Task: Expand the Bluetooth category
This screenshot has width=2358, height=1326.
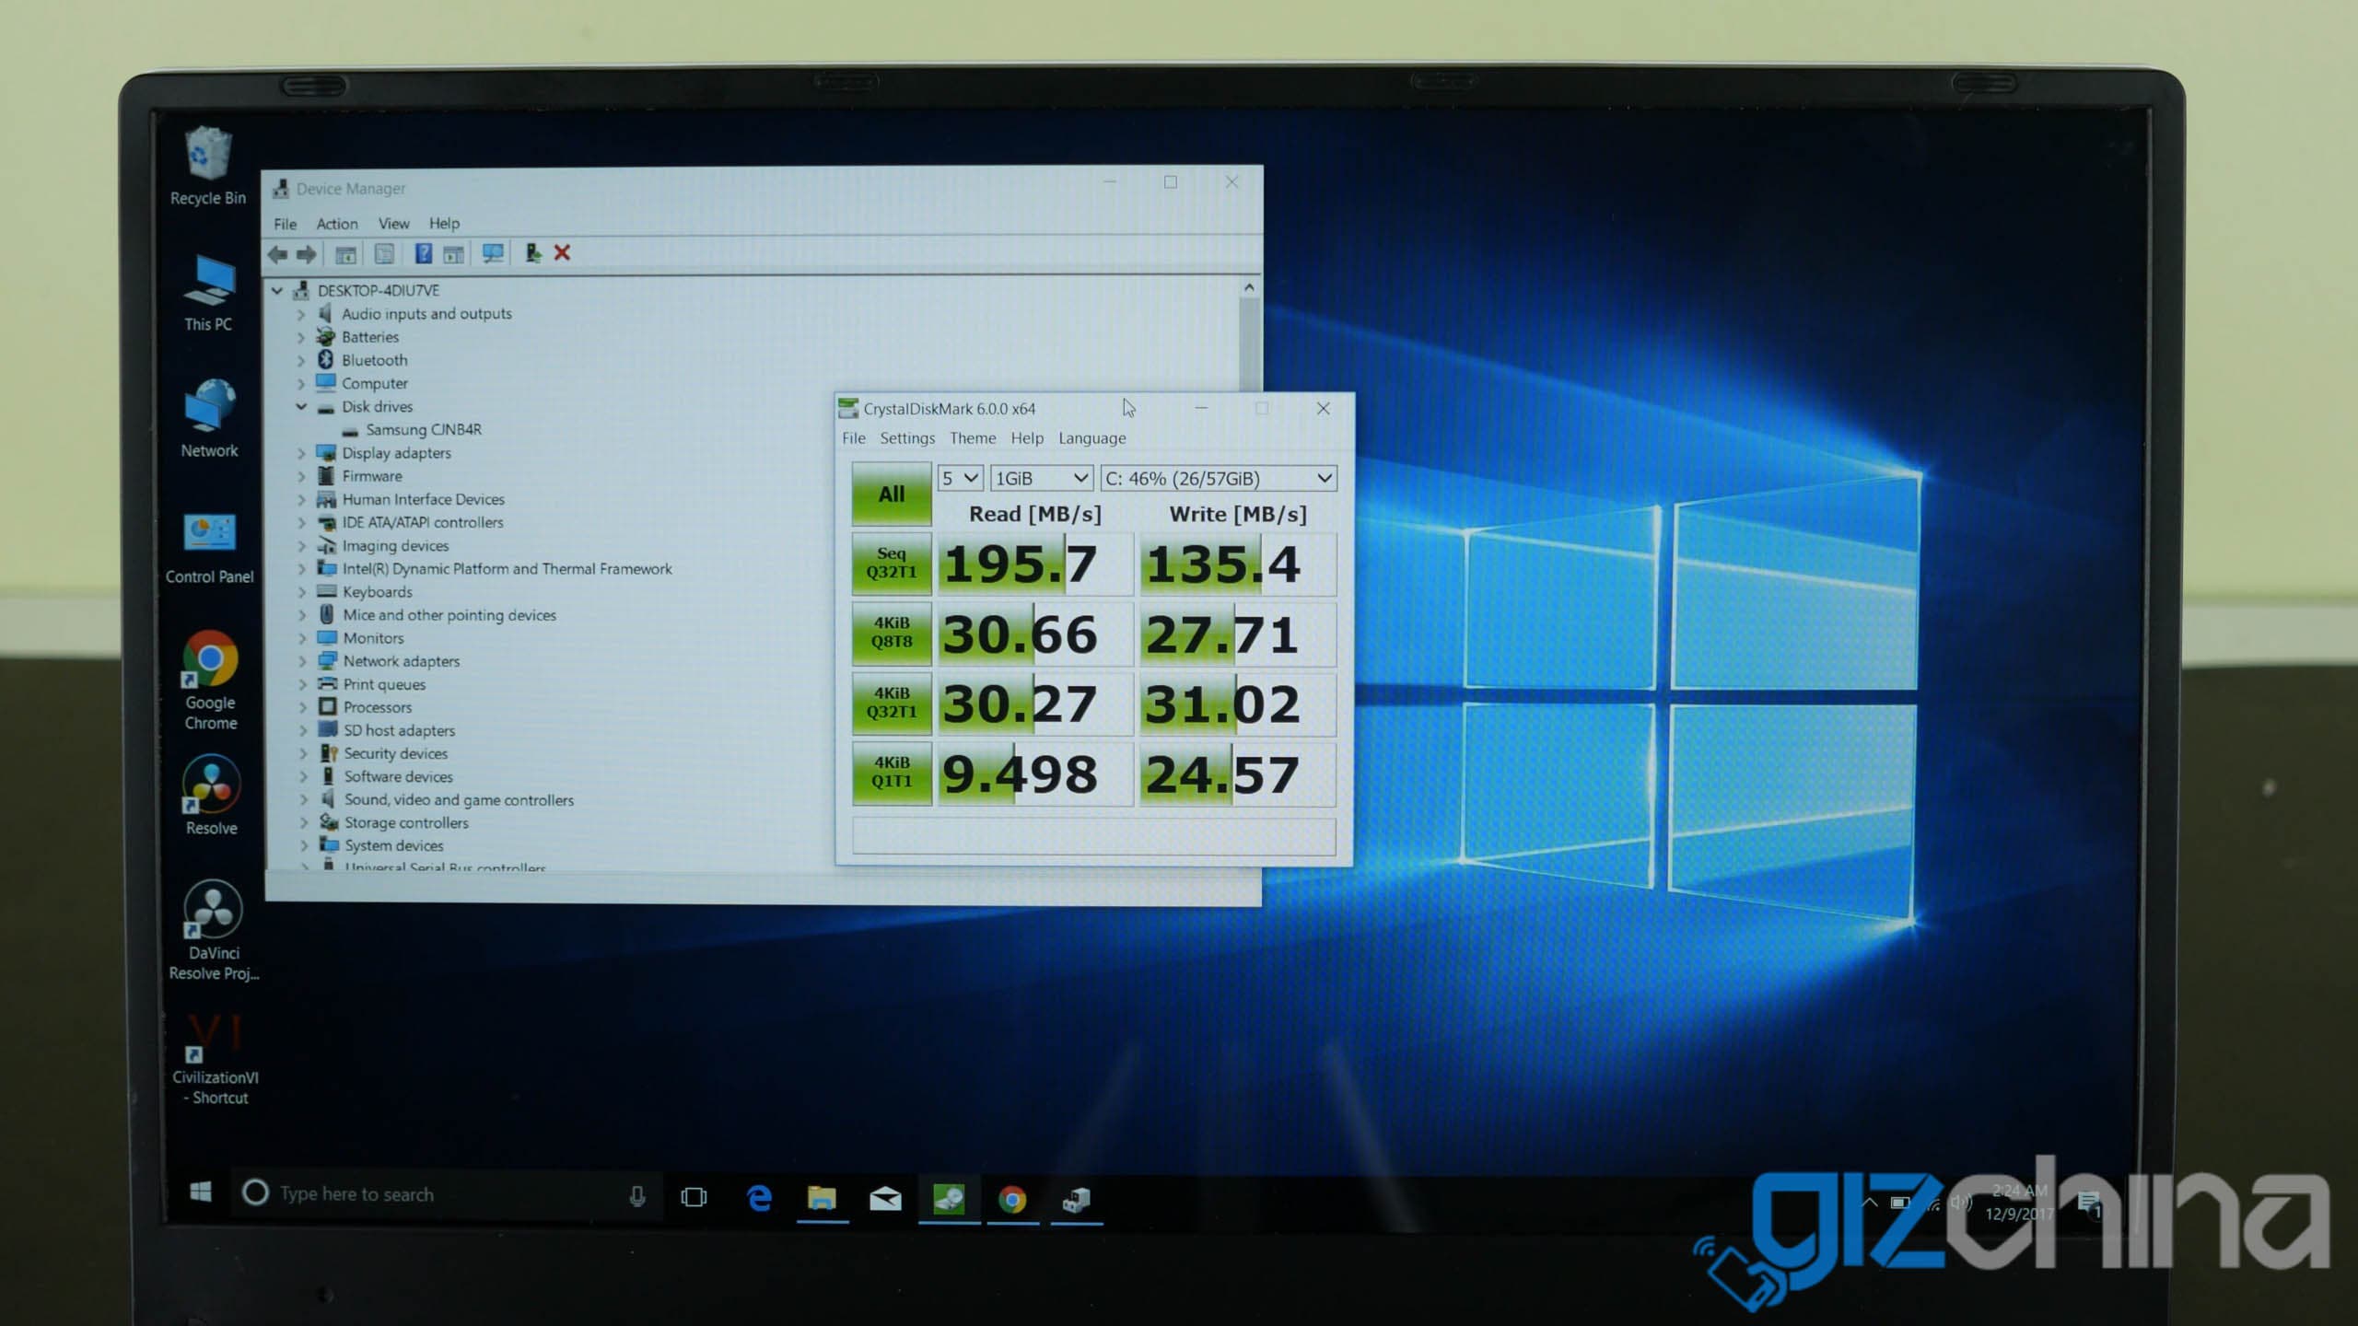Action: 301,360
